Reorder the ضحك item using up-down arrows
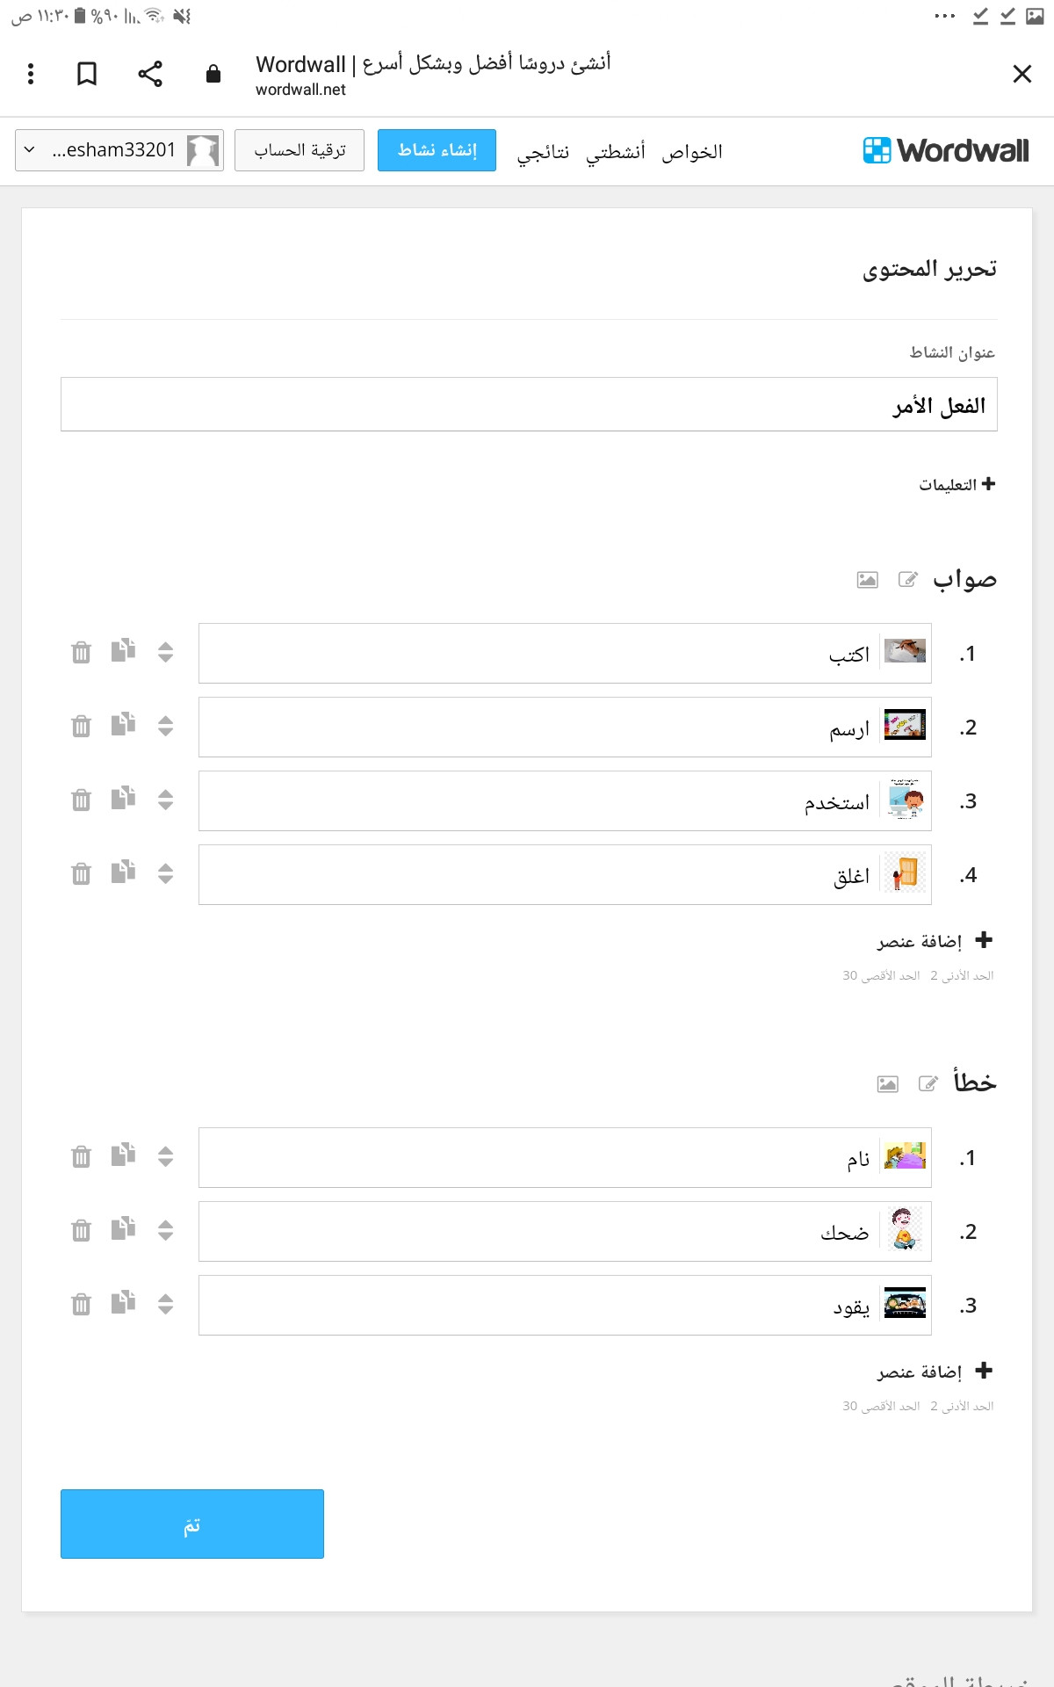The image size is (1054, 1687). (166, 1230)
